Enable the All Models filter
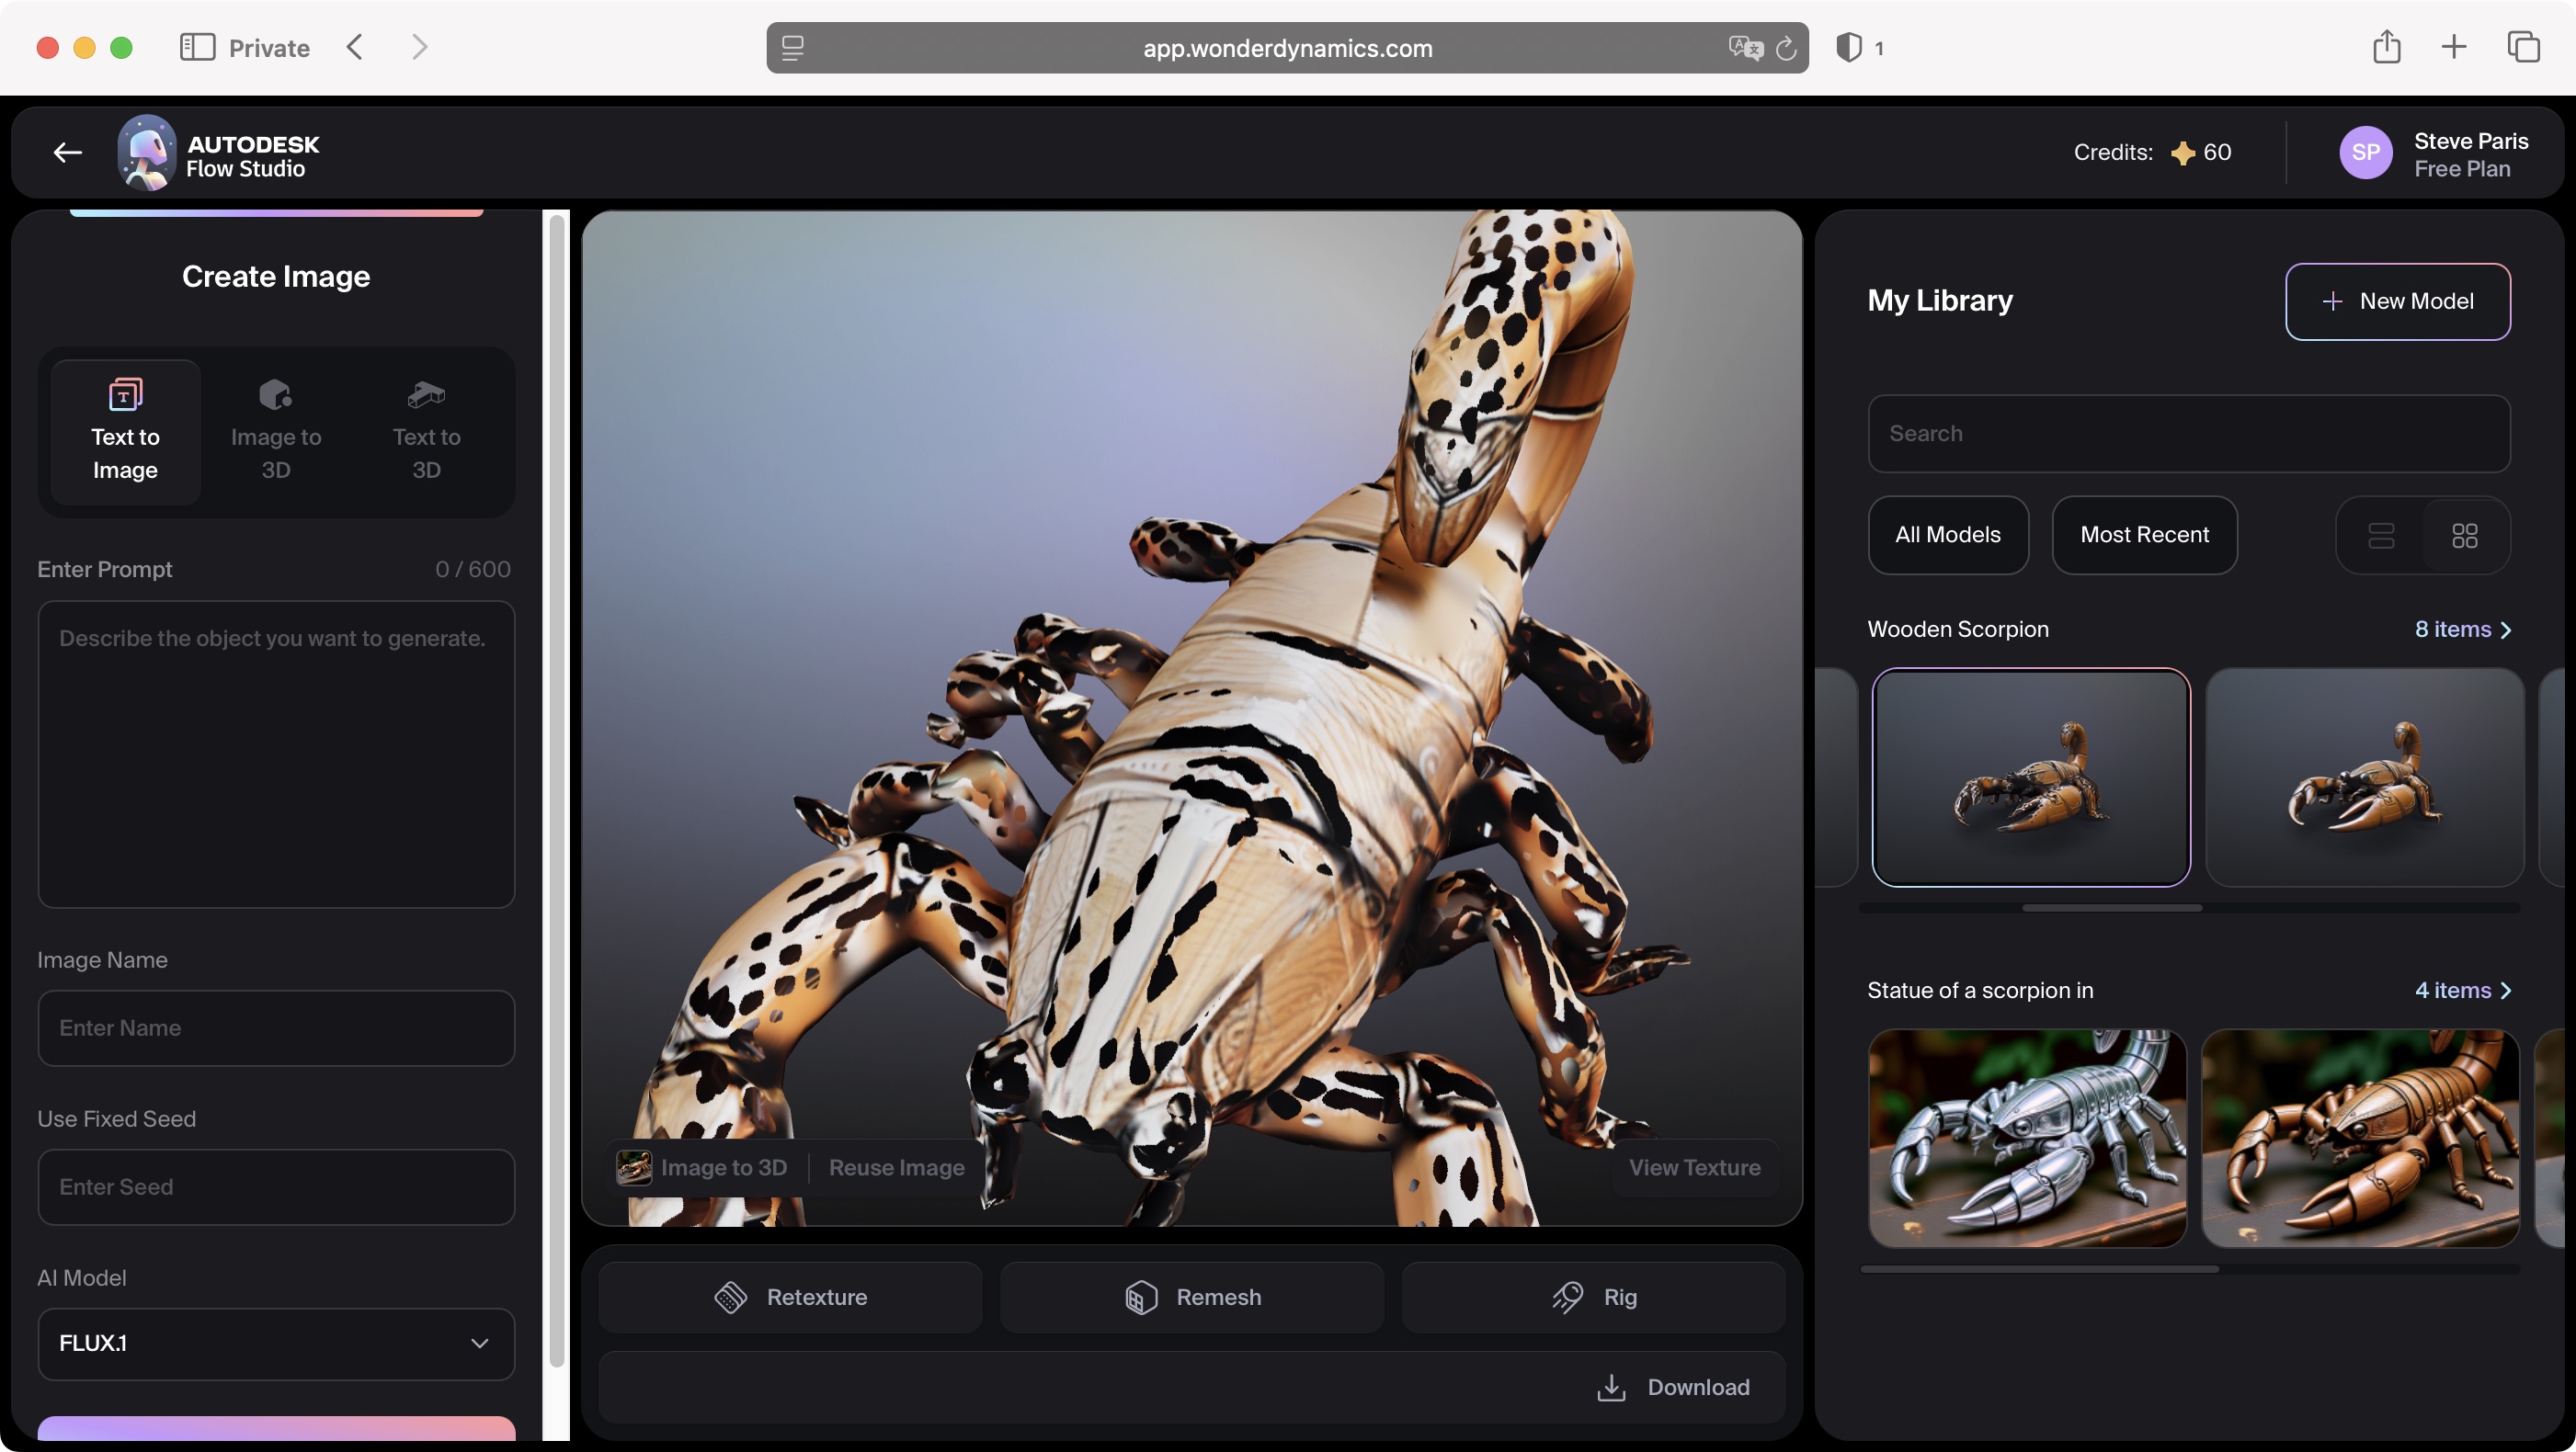 coord(1948,535)
